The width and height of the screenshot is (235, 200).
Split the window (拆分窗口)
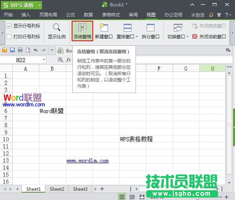(150, 31)
